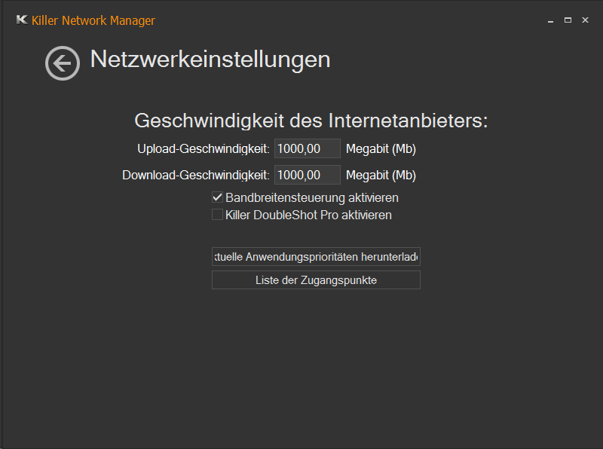
Task: Close the Killer Network Manager window
Action: [x=585, y=20]
